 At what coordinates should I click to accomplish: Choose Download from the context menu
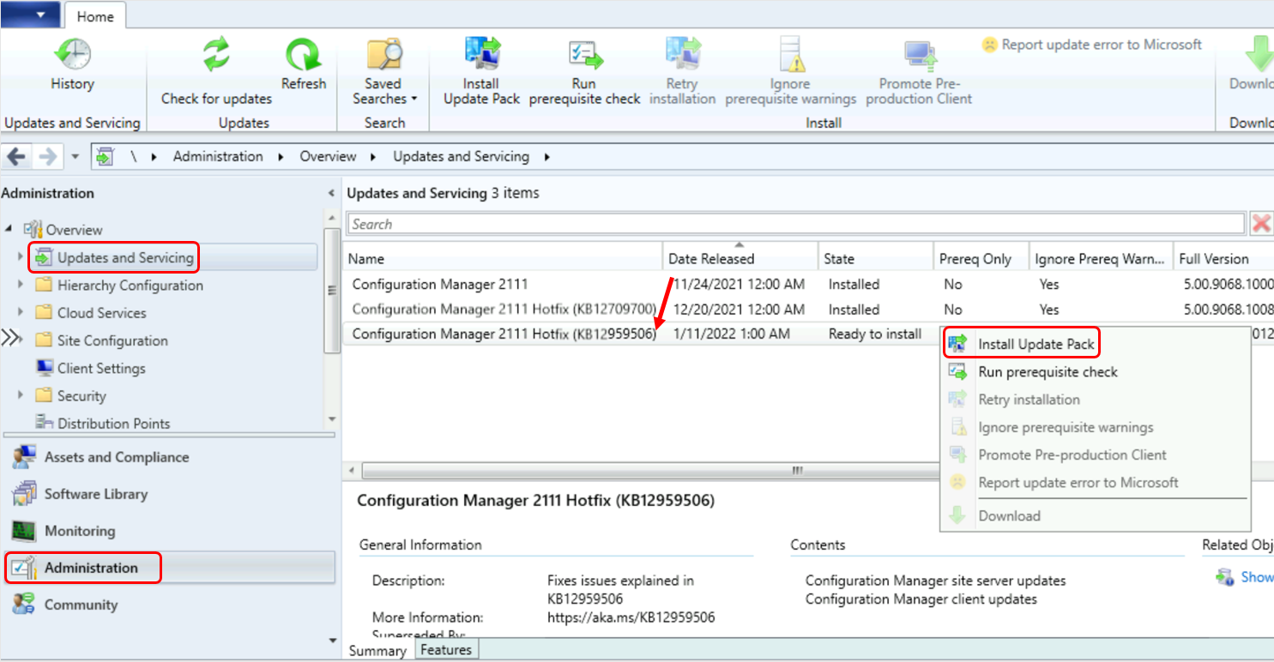1009,515
